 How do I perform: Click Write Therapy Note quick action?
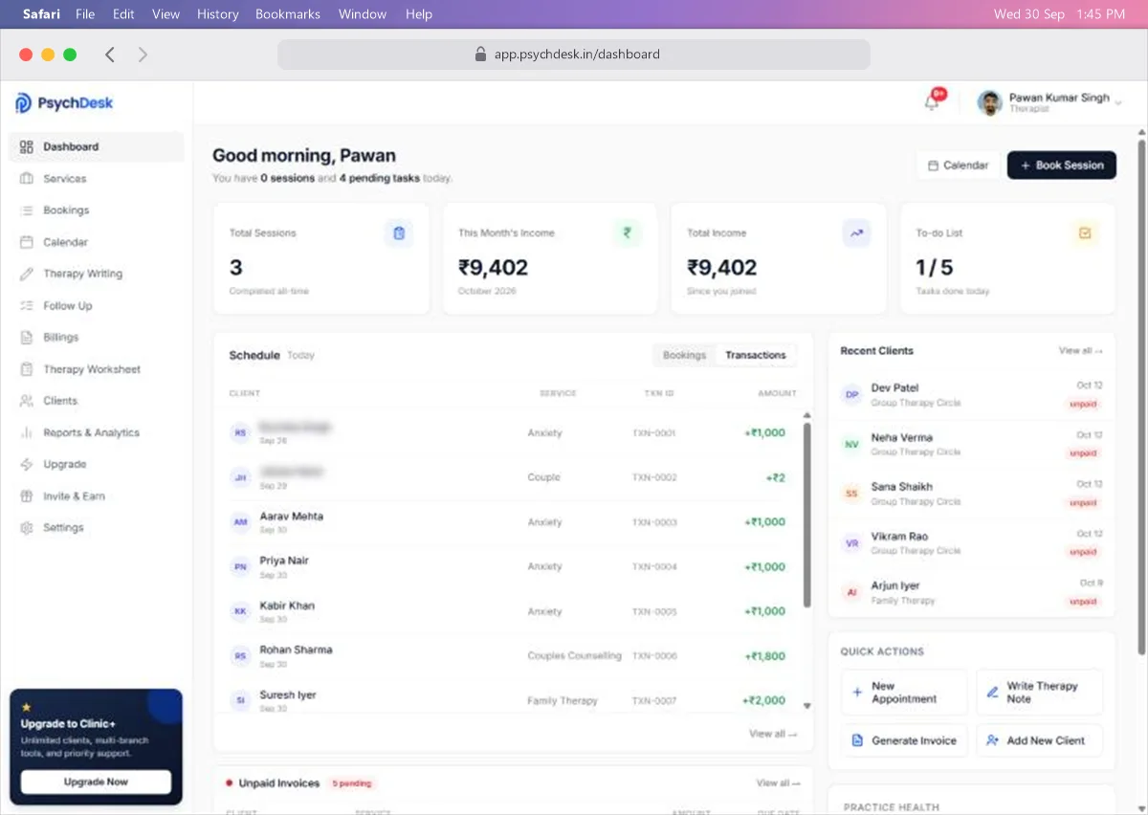coord(1040,693)
